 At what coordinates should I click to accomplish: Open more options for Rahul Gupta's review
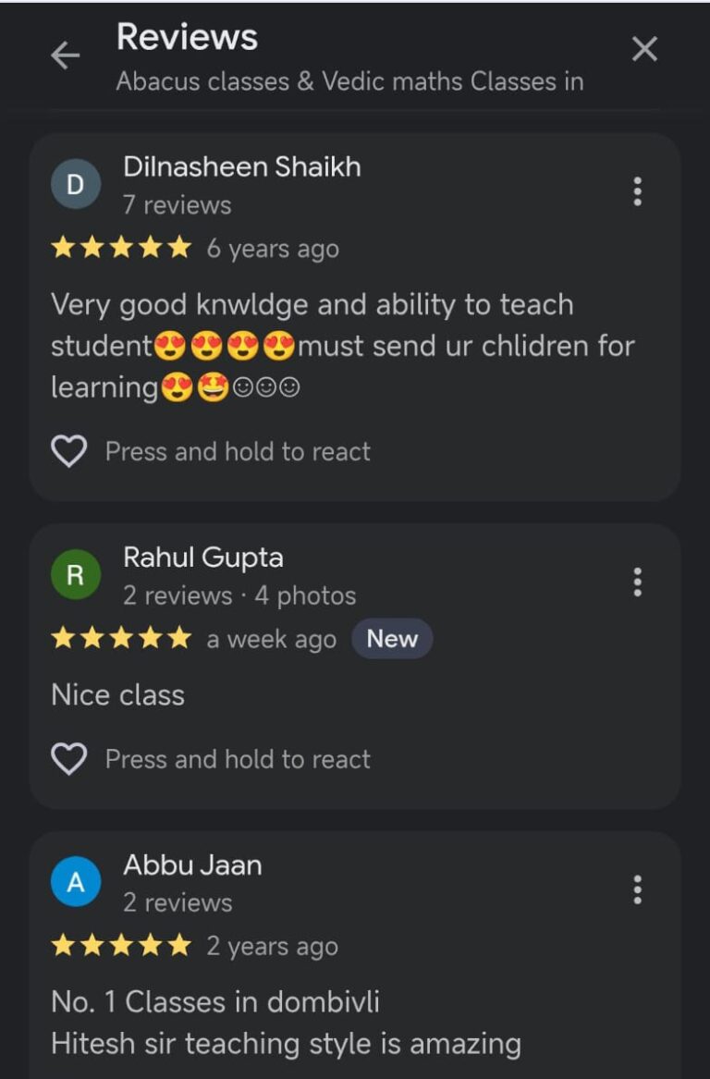pos(637,582)
